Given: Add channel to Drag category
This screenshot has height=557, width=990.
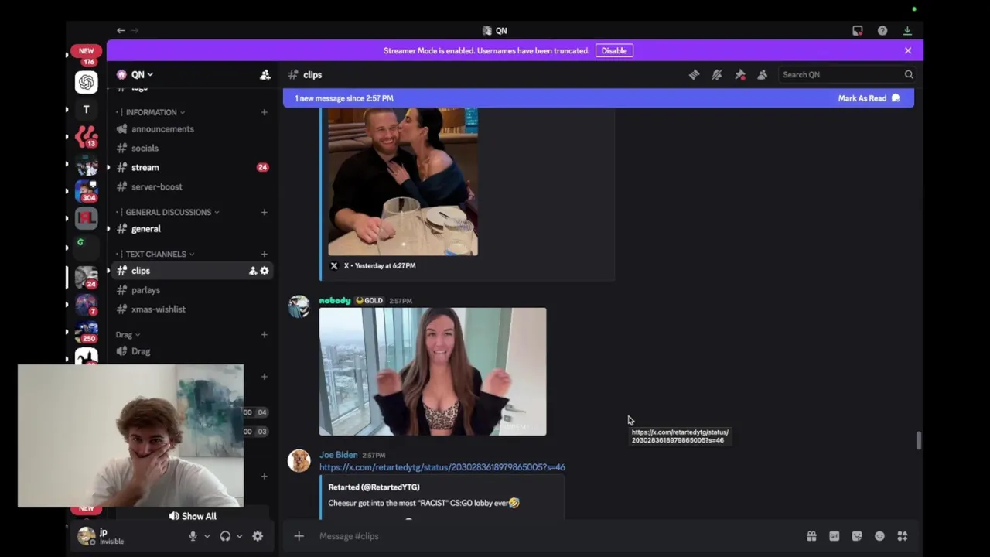Looking at the screenshot, I should (264, 335).
